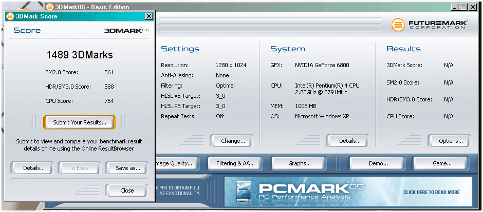Click the System section heading
483x212 pixels.
288,49
